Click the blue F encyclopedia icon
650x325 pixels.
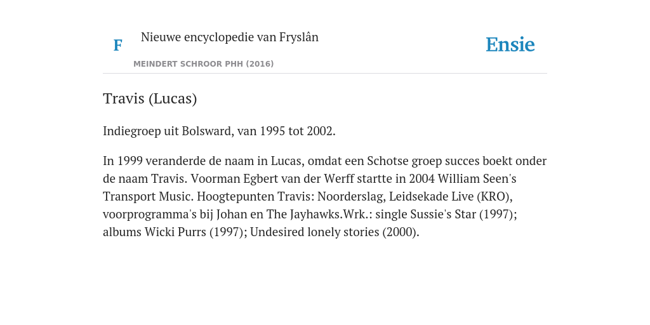tap(117, 45)
